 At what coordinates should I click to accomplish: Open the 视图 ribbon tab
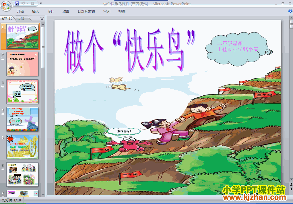(122, 12)
